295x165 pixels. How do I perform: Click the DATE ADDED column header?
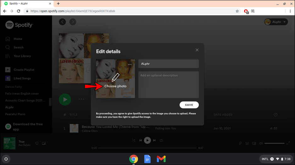click(x=223, y=115)
